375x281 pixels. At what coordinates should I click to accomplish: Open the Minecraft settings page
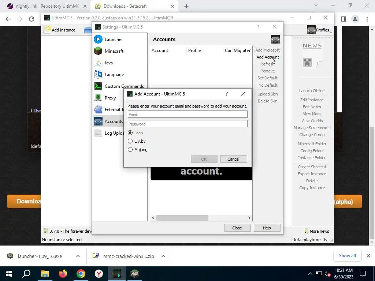120,51
